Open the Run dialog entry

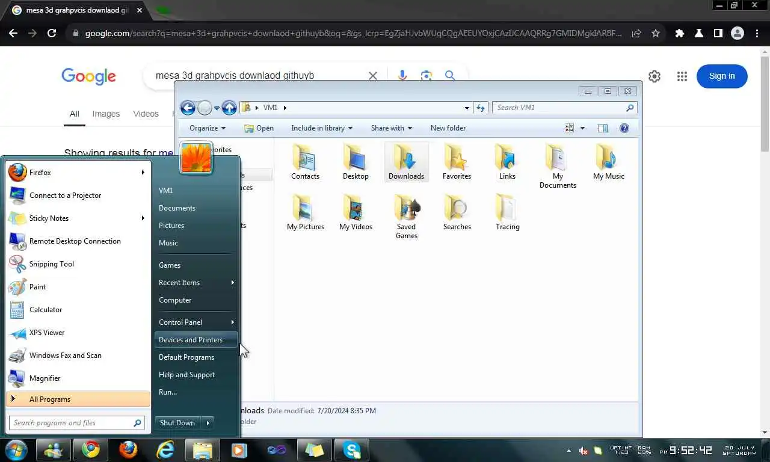click(x=195, y=392)
